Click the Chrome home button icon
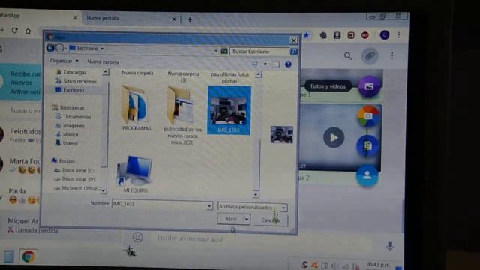Viewport: 480px width, 270px height. 28,31
